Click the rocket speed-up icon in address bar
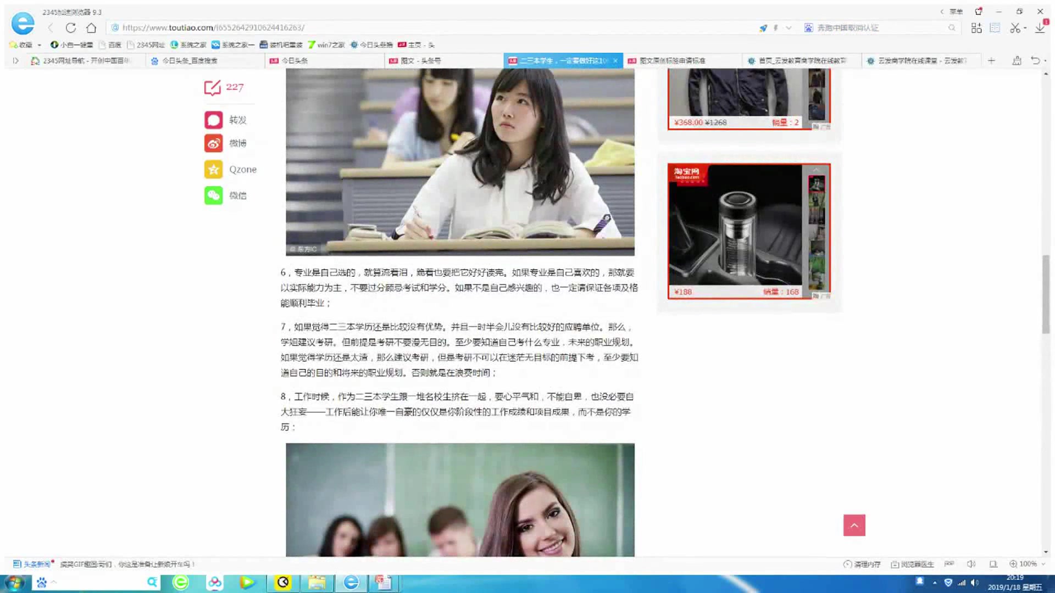This screenshot has height=593, width=1055. pyautogui.click(x=763, y=28)
